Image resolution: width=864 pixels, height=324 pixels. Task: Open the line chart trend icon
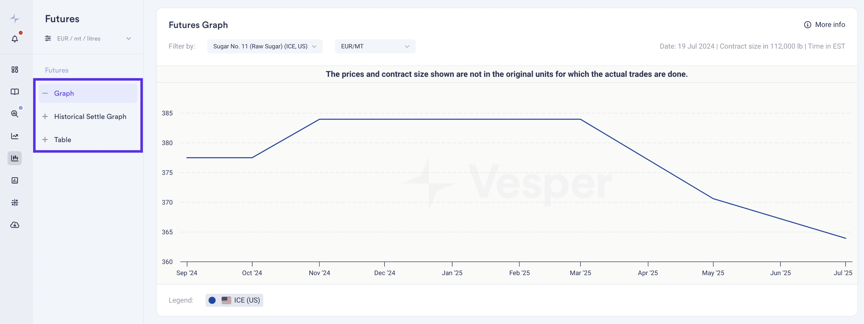[x=15, y=136]
